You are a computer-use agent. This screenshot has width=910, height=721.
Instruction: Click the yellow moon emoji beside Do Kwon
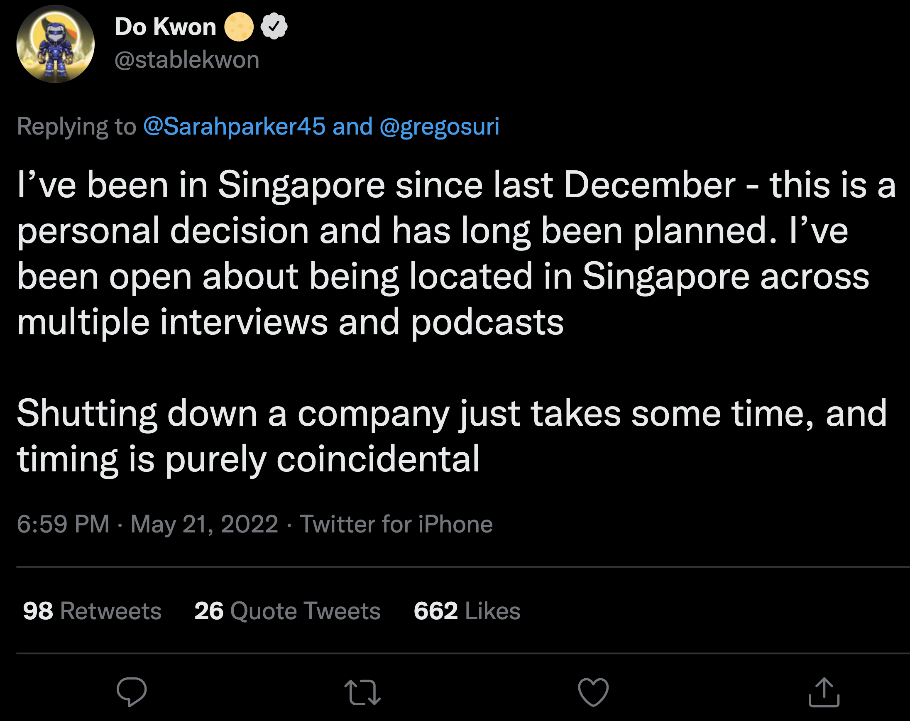(239, 27)
